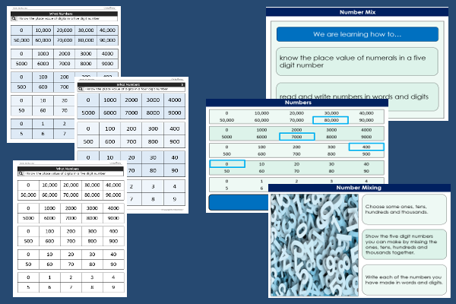Click the blue button at bottom of Numbers slide
Viewport: 456px width, 304px height.
239,202
